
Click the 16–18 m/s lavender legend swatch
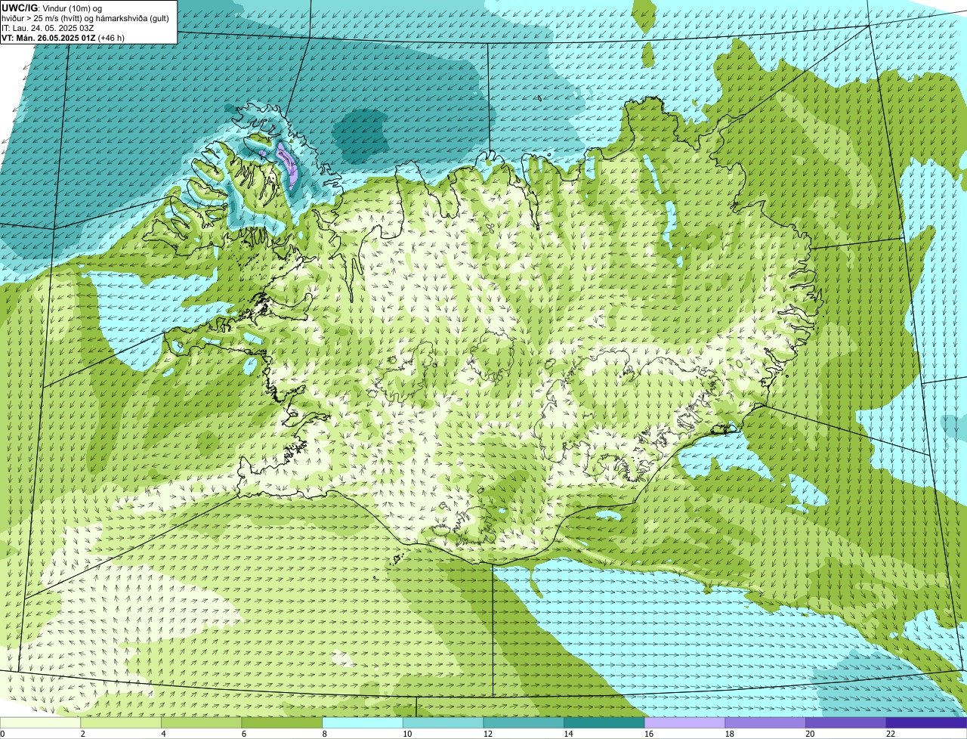pos(685,722)
